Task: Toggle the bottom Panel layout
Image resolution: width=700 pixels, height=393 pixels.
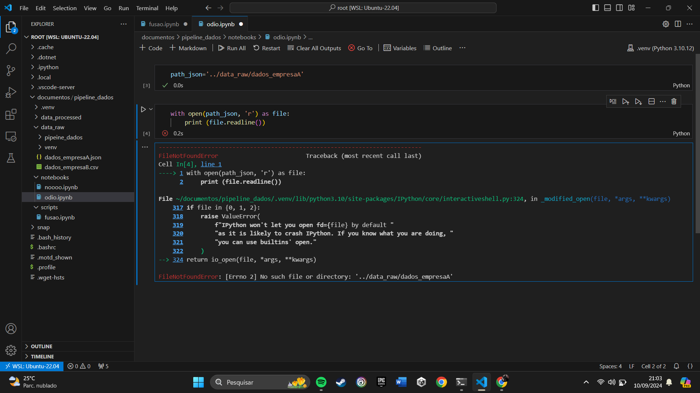Action: tap(607, 8)
